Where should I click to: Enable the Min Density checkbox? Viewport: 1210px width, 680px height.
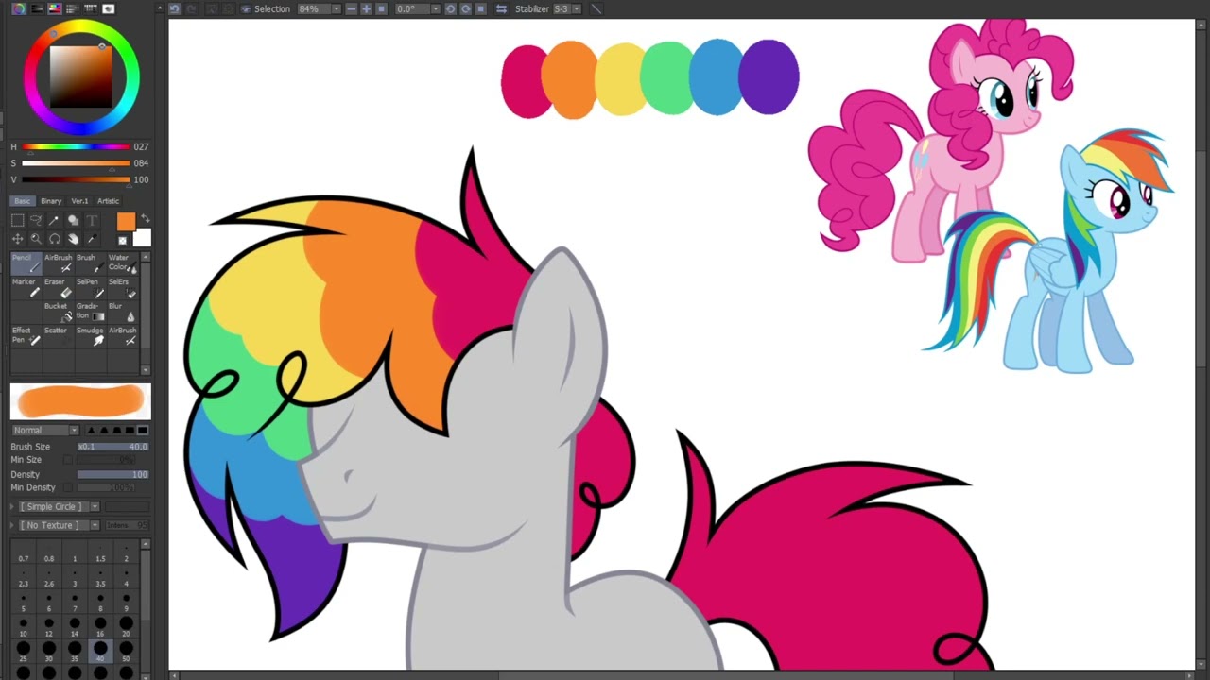point(68,487)
